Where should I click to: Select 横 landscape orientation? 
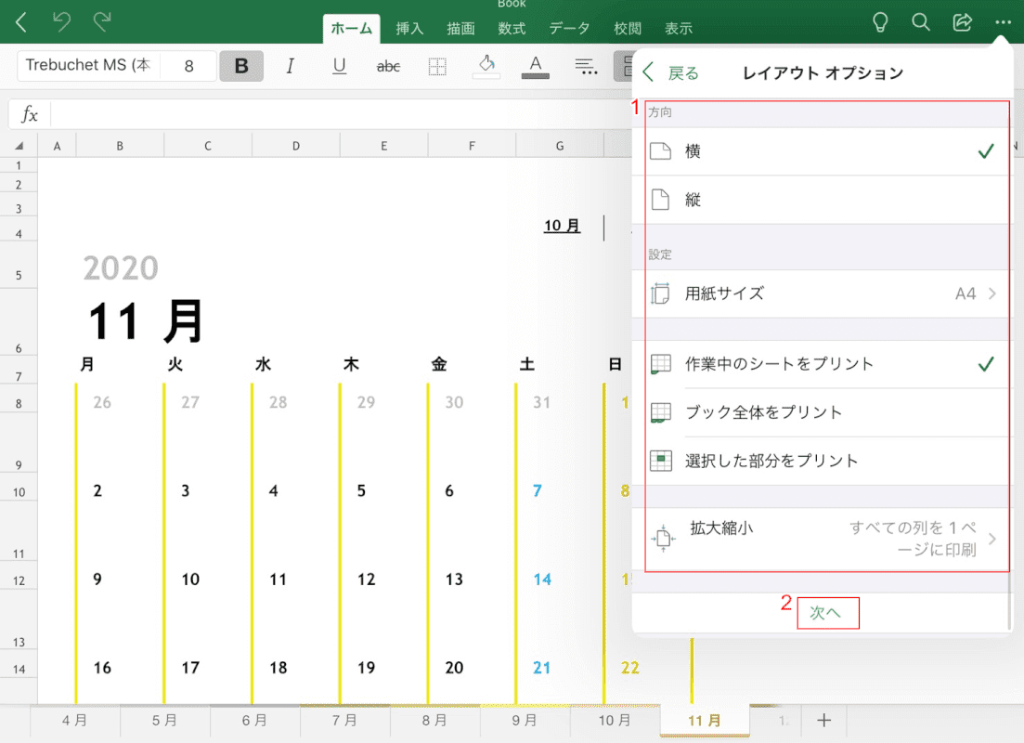tap(823, 151)
